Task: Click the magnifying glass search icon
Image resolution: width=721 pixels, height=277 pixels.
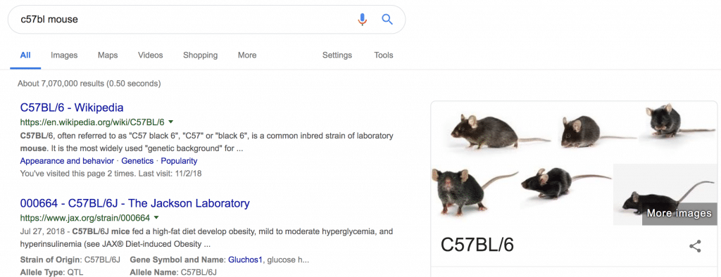Action: pos(387,19)
